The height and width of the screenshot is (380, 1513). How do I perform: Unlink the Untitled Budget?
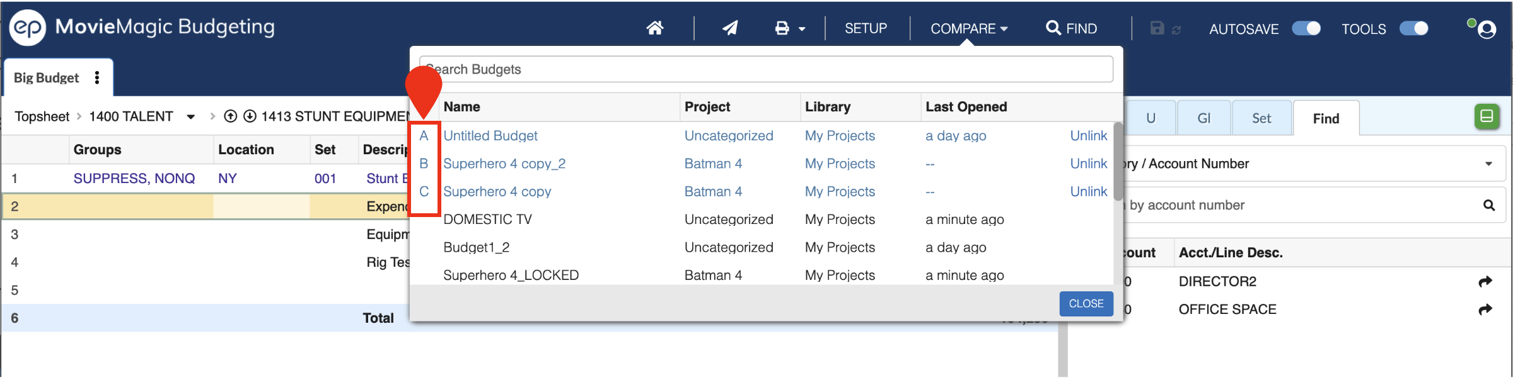tap(1089, 136)
